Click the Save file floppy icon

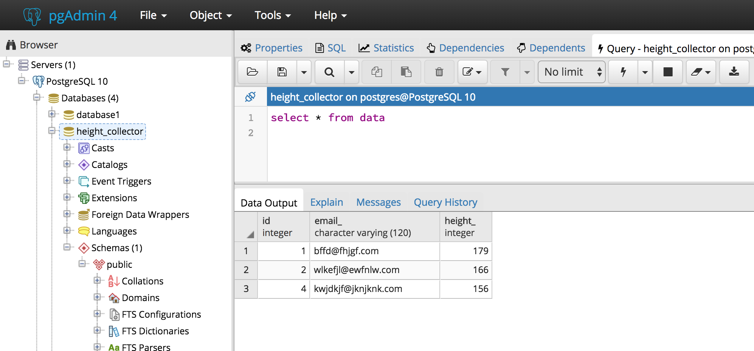pyautogui.click(x=282, y=72)
